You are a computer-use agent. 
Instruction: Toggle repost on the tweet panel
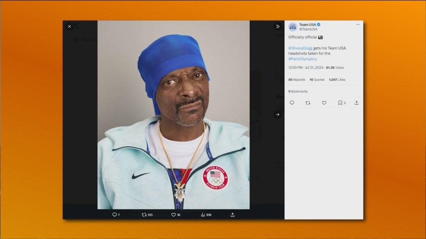tap(308, 103)
